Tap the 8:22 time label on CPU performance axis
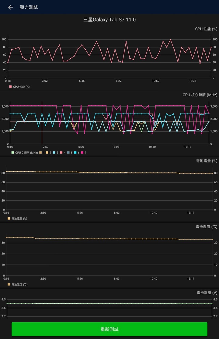219x339 pixels. pos(119,81)
